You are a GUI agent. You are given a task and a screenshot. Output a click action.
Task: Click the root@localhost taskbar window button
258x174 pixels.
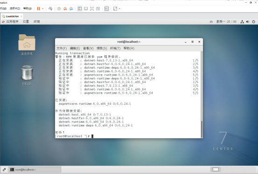[35, 169]
